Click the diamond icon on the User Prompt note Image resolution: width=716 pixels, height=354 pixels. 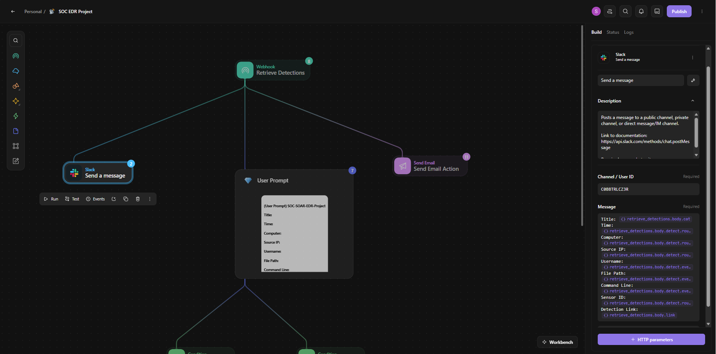(248, 181)
